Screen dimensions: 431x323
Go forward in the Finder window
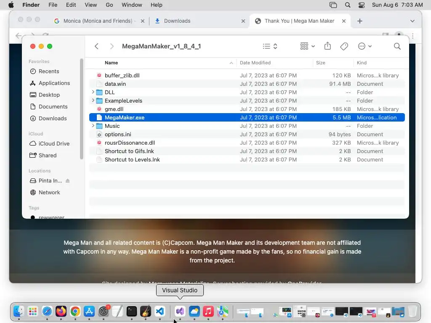coord(112,46)
